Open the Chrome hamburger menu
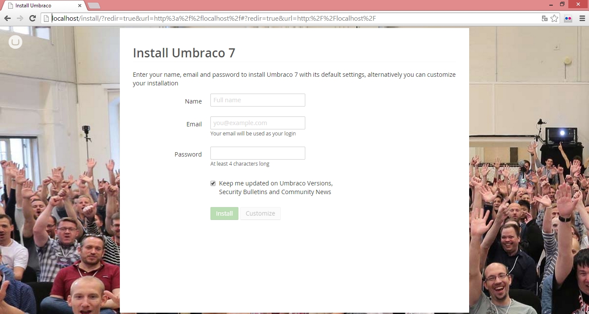Screen dimensions: 589x314 (x=582, y=19)
